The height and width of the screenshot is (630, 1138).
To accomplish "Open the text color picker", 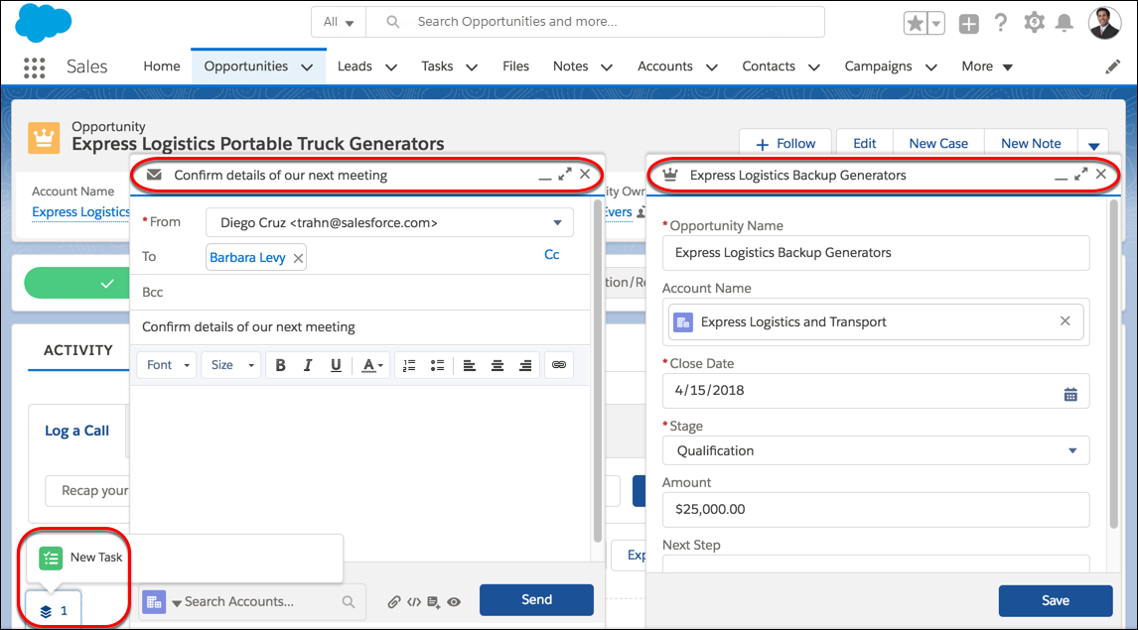I will (372, 365).
